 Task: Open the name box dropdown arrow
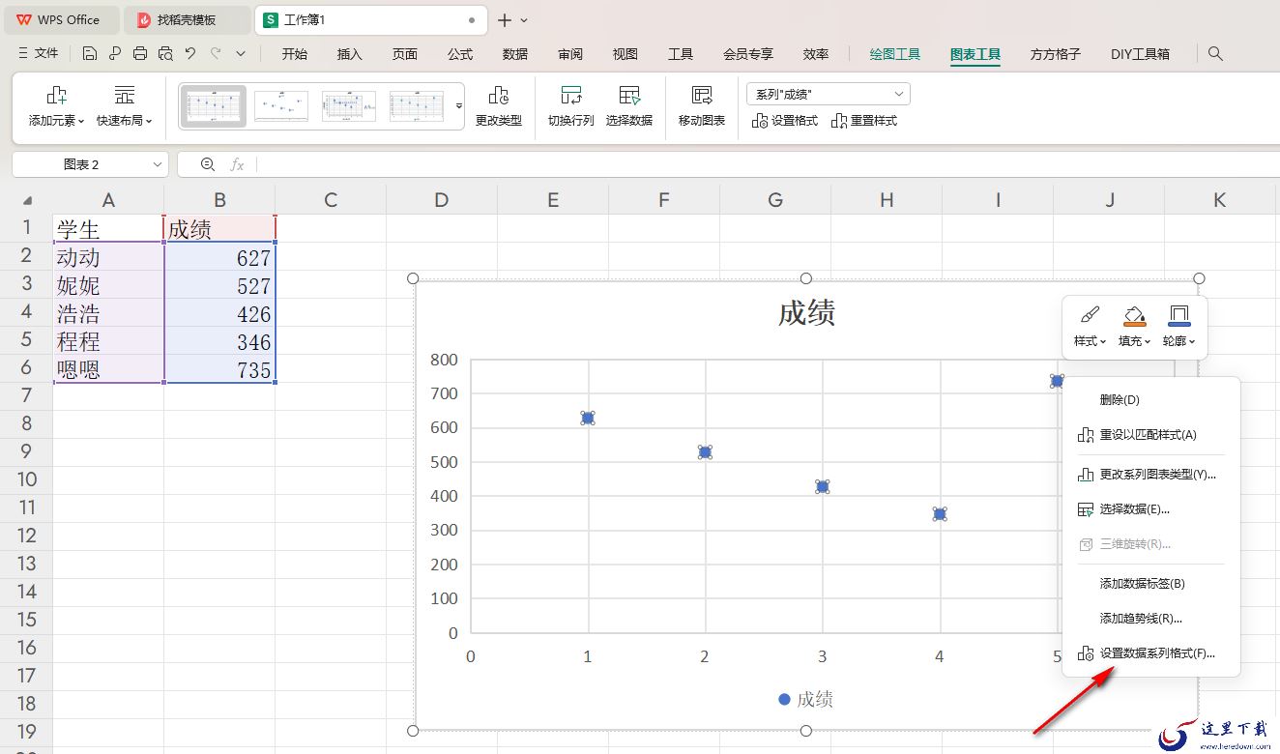pos(158,164)
